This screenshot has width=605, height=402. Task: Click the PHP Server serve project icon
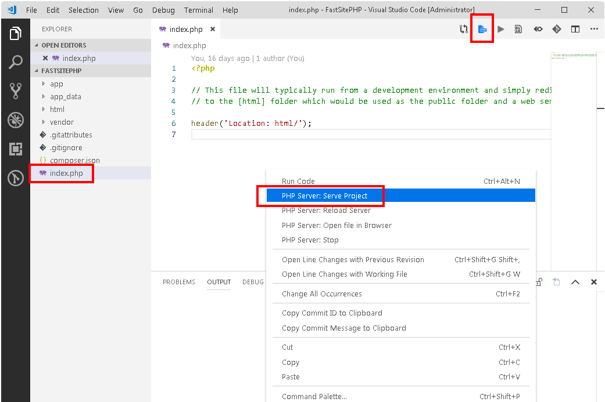point(482,29)
